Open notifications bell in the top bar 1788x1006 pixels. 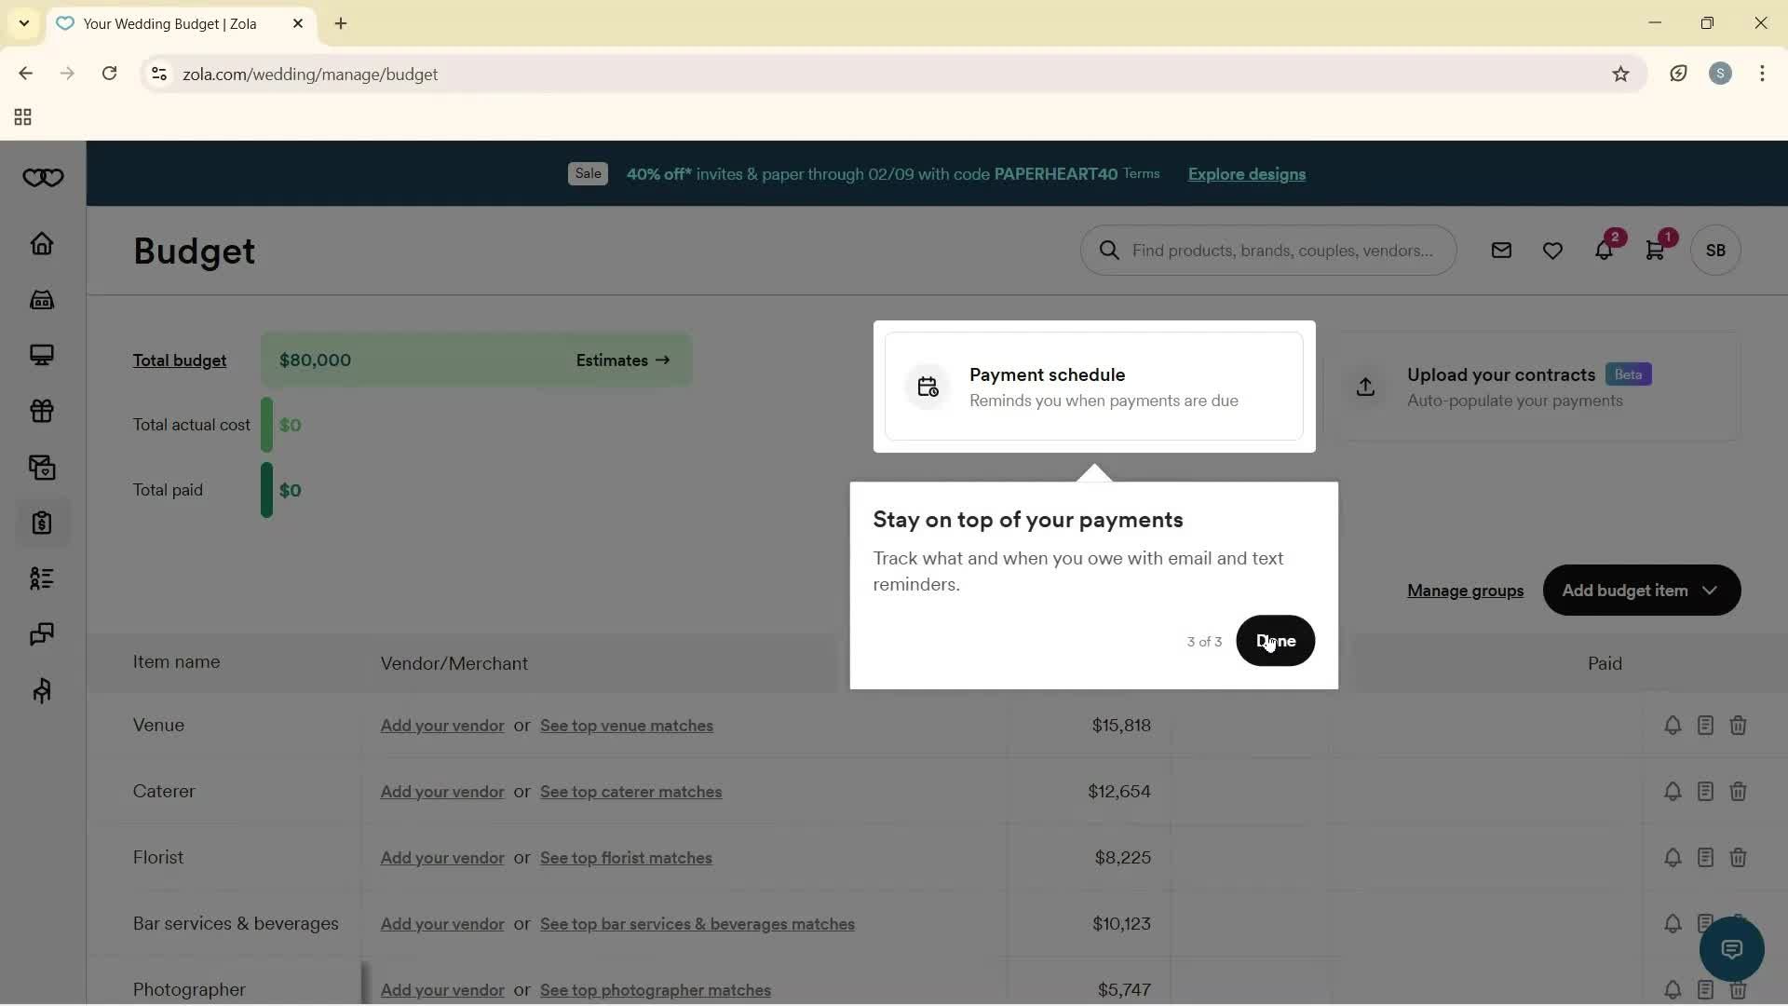(x=1604, y=250)
